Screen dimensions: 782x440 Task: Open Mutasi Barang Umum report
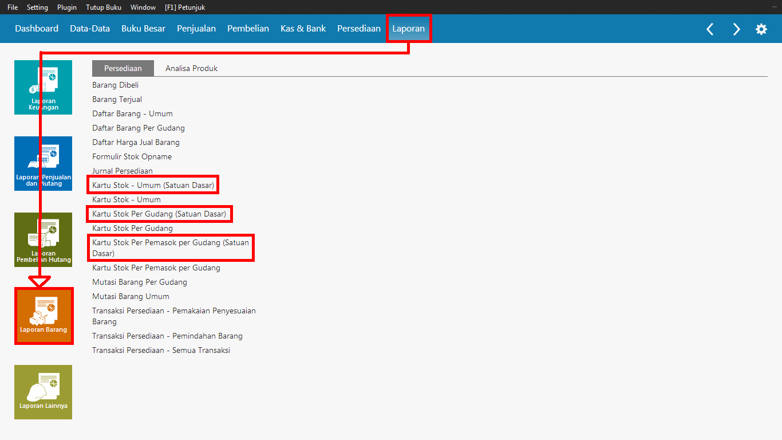tap(131, 296)
